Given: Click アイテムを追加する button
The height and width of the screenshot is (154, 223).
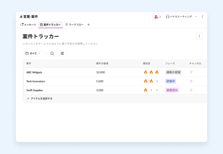Looking at the screenshot, I should click(39, 99).
